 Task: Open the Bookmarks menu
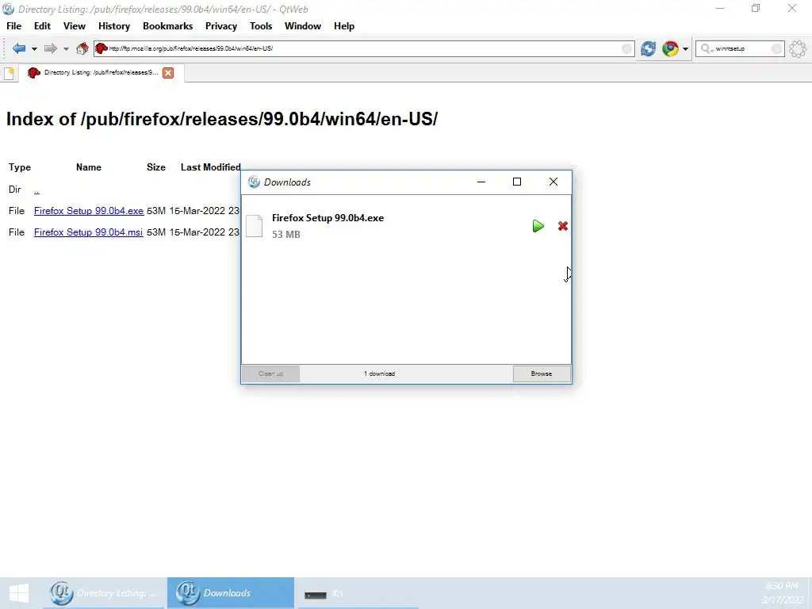click(x=168, y=26)
